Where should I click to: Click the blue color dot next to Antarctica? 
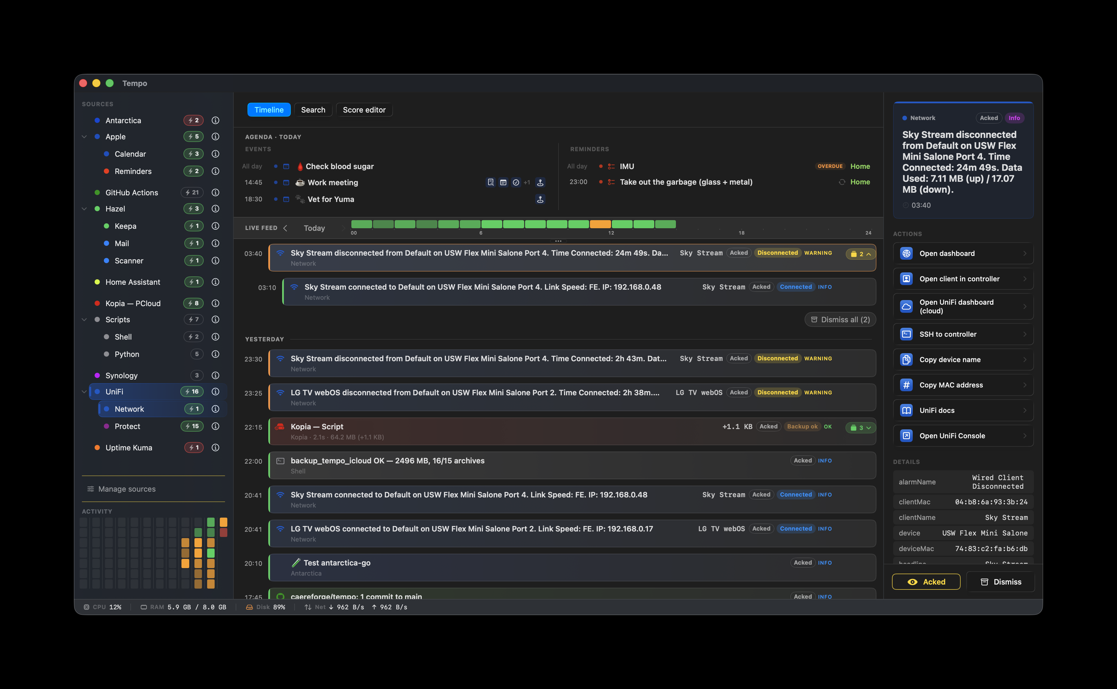coord(97,120)
